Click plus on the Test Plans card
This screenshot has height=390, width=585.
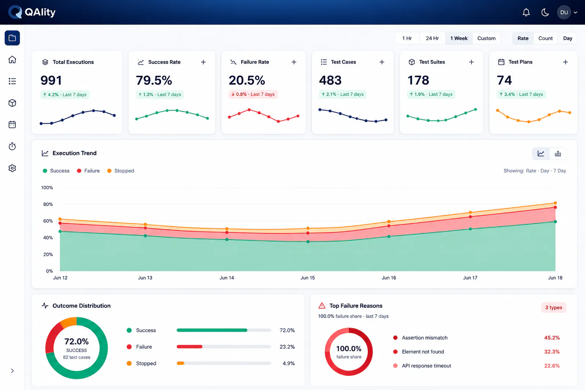[x=566, y=62]
